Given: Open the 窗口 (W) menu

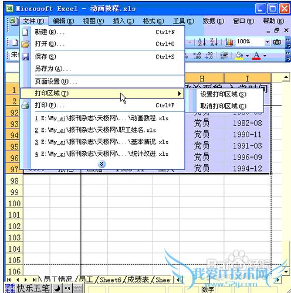Looking at the screenshot, I should pos(243,21).
